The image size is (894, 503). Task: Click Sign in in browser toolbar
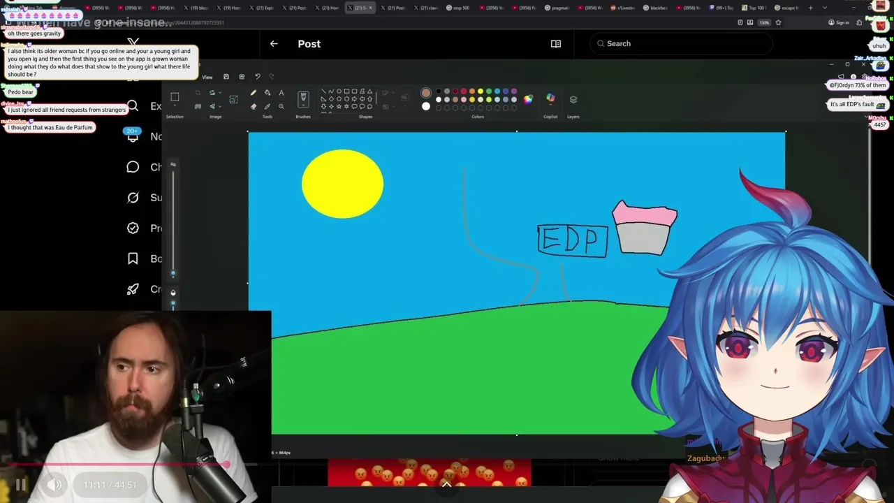[839, 22]
